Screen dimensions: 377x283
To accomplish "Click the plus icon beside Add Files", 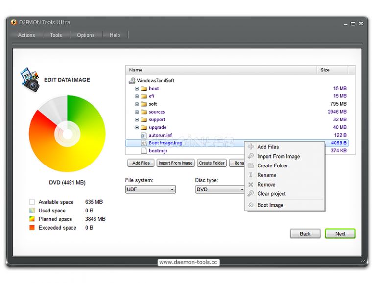I will point(251,147).
